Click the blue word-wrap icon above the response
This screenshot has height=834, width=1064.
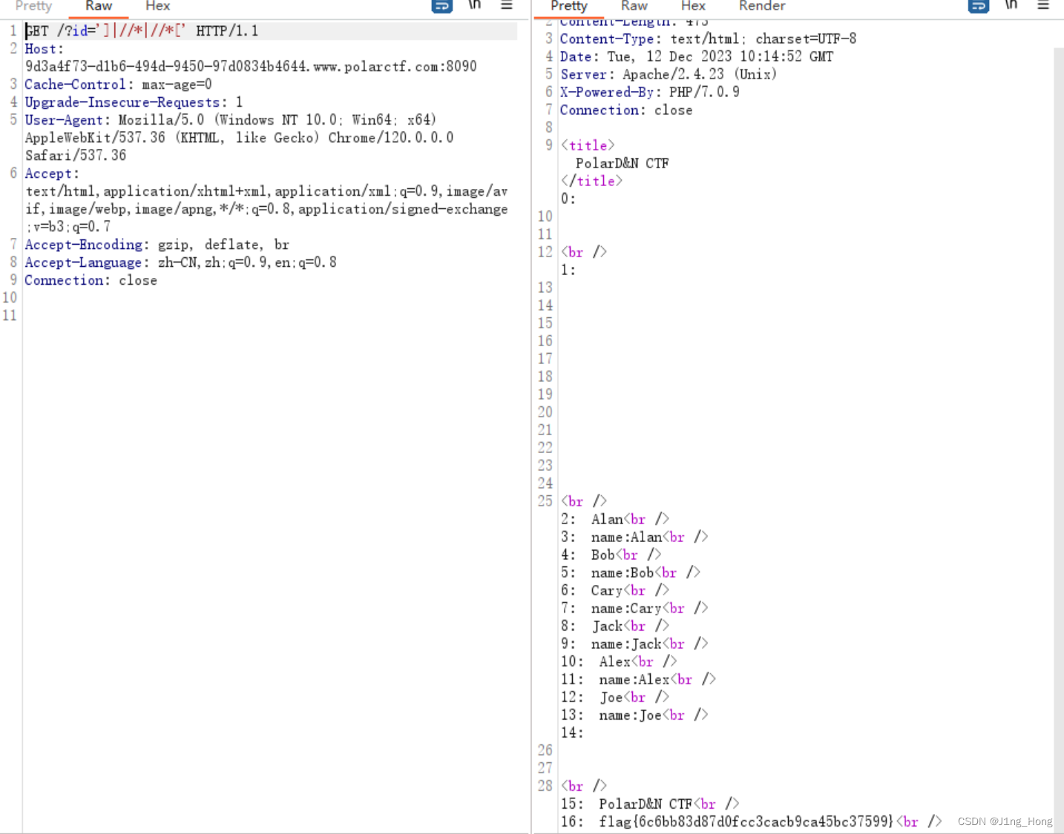[978, 6]
